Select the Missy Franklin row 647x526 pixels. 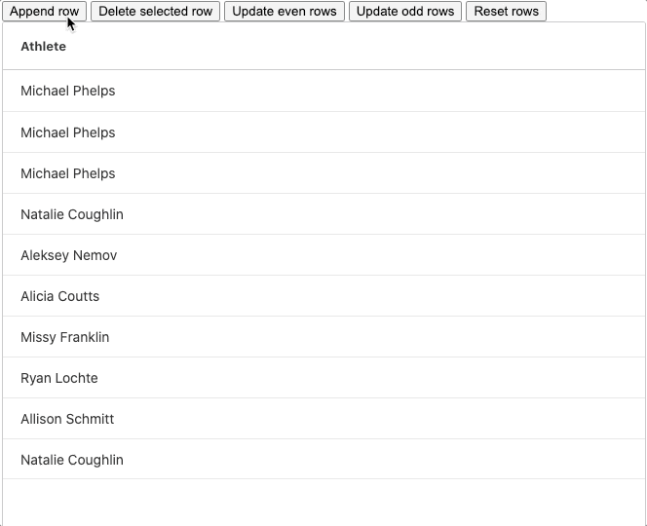pyautogui.click(x=323, y=337)
